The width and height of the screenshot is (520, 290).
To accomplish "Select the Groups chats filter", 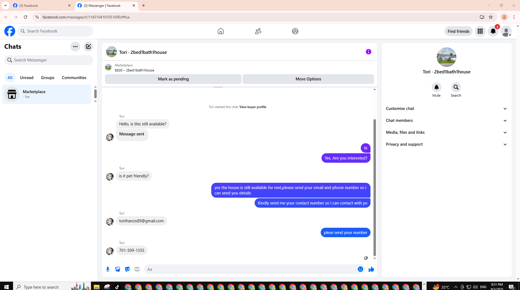I will [x=48, y=78].
